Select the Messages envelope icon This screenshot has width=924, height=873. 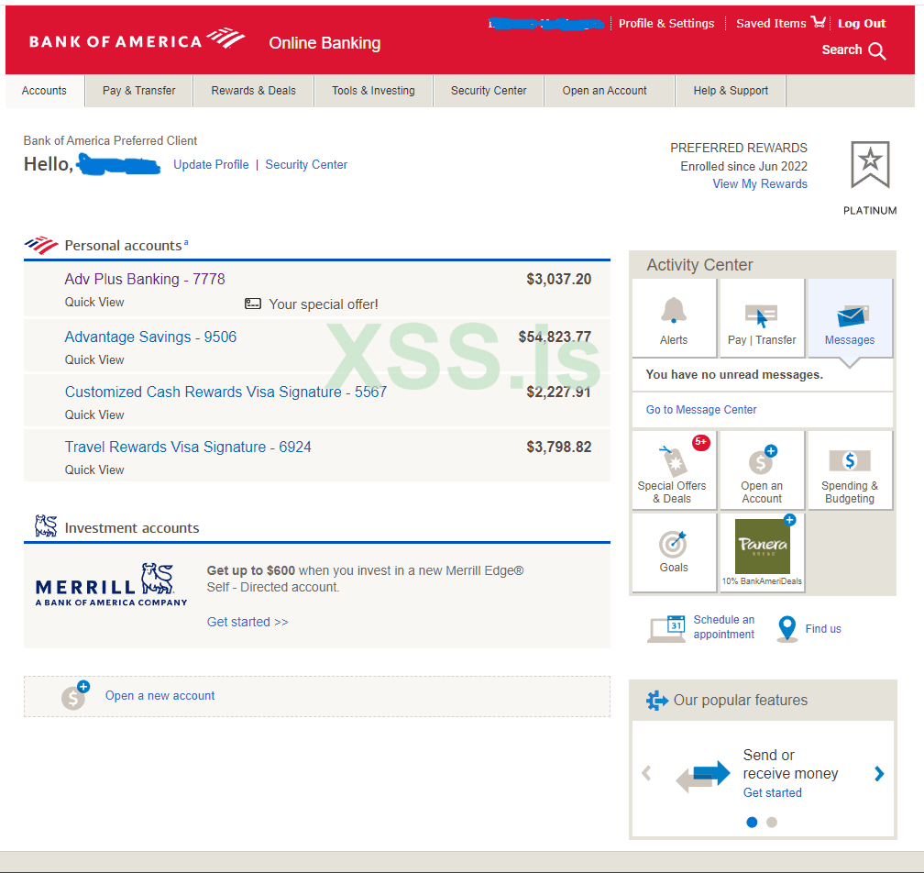[852, 316]
